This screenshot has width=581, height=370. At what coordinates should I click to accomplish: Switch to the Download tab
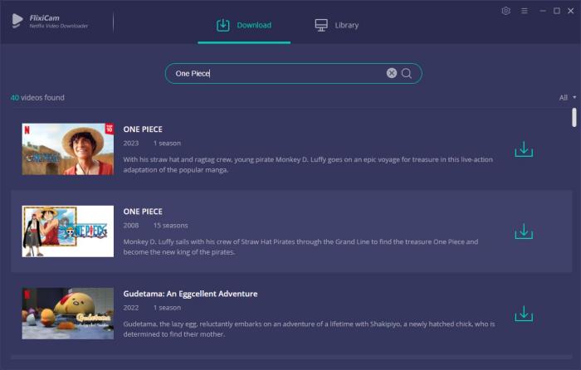pos(244,25)
